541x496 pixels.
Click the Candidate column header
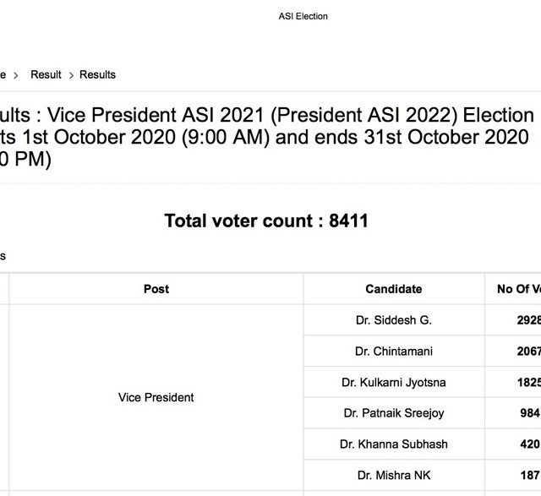click(x=393, y=289)
